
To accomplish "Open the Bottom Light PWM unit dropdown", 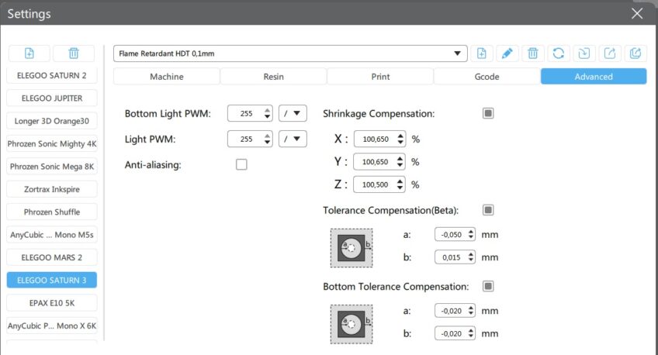I will (x=294, y=113).
